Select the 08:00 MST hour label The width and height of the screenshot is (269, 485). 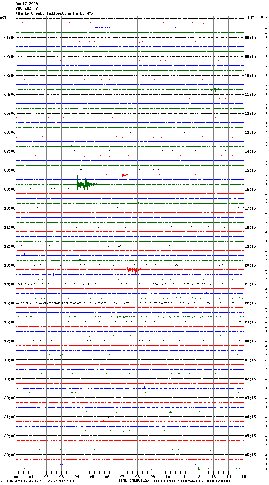click(x=10, y=170)
